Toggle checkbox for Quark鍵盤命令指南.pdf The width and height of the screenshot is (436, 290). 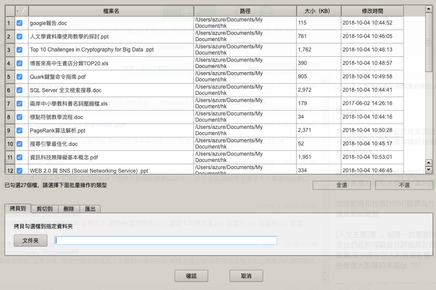click(20, 77)
